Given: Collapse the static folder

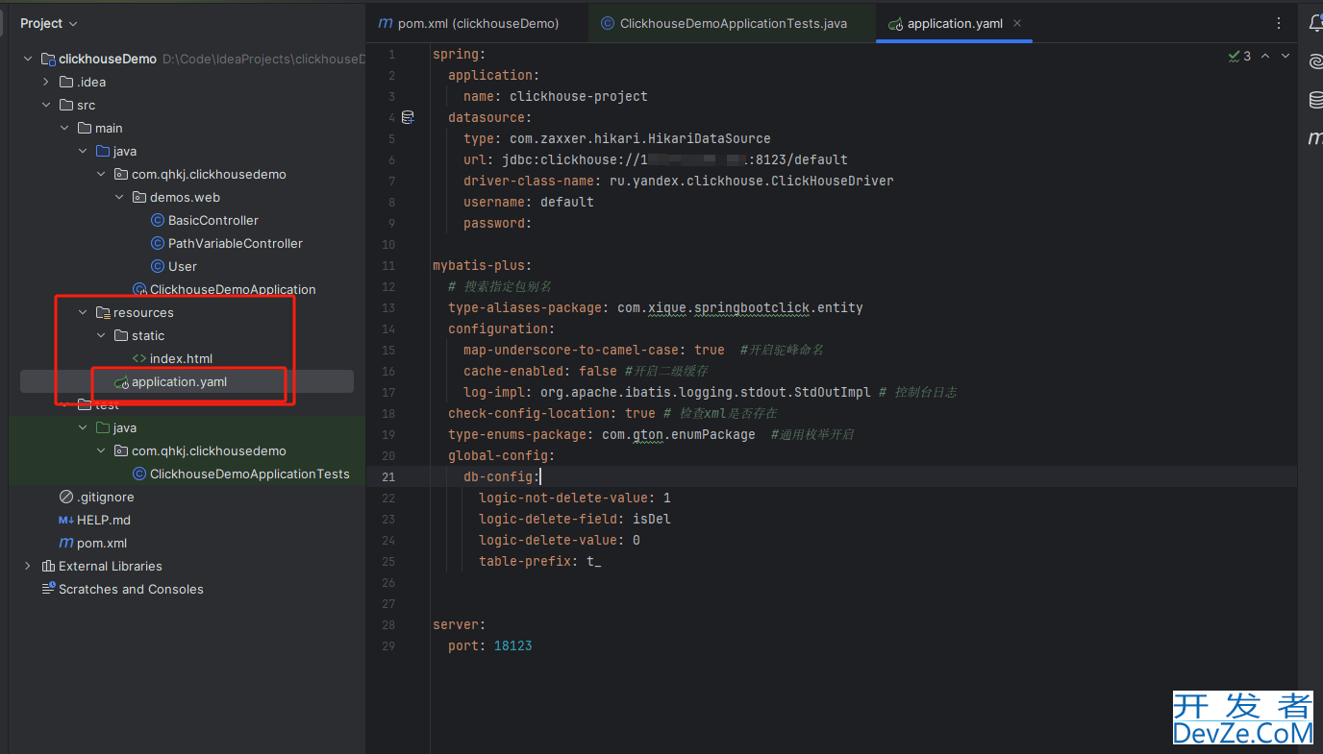Looking at the screenshot, I should (x=100, y=335).
